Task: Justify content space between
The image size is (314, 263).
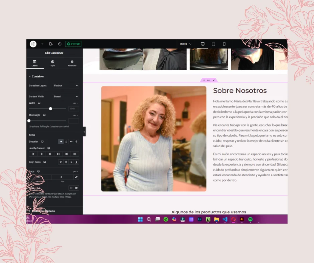Action: (x=58, y=154)
